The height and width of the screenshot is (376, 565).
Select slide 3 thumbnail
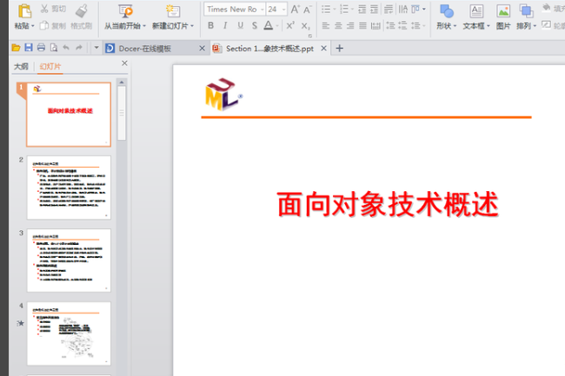click(69, 261)
